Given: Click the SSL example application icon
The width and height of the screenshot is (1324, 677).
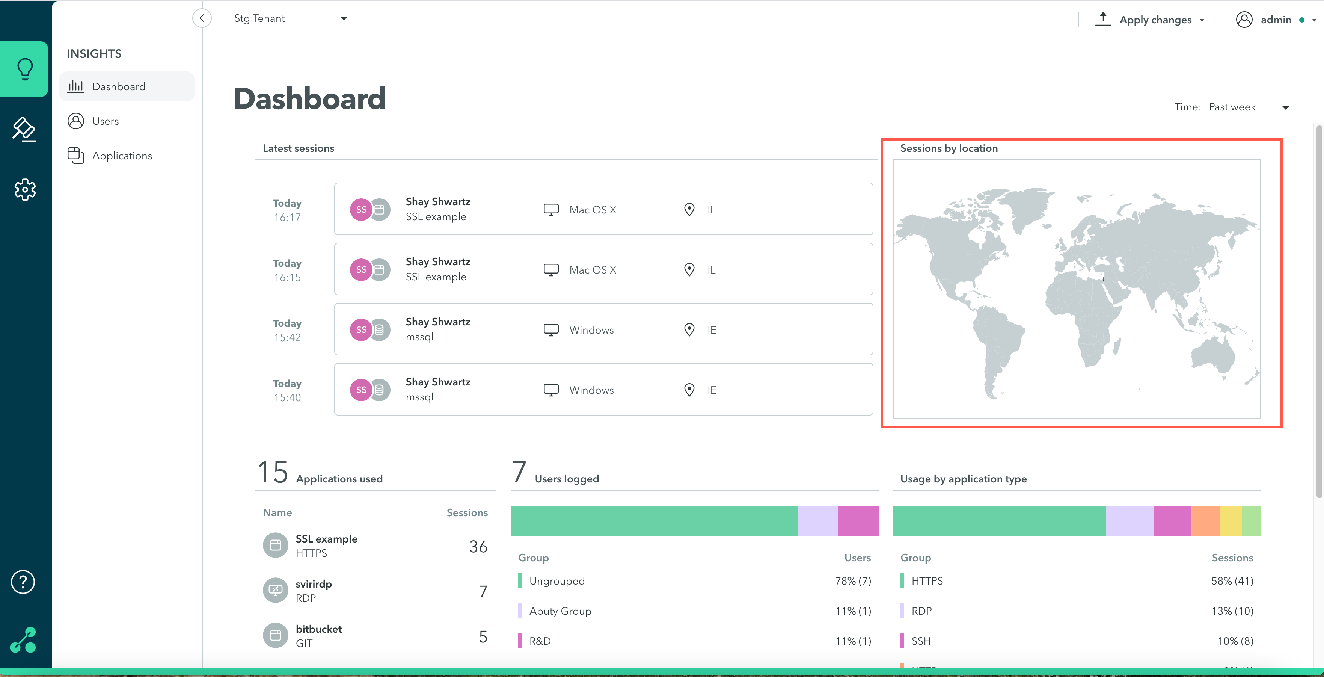Looking at the screenshot, I should click(276, 545).
